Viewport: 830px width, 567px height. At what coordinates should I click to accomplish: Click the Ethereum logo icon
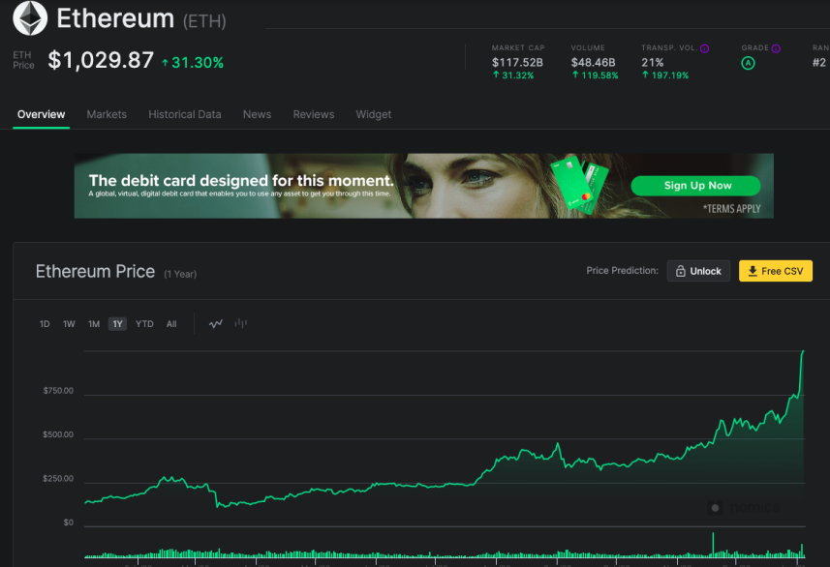pyautogui.click(x=30, y=18)
